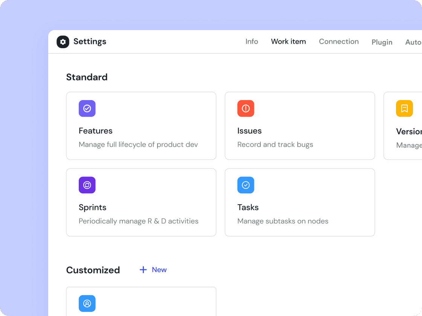422x316 pixels.
Task: Open the Version card title
Action: point(409,131)
